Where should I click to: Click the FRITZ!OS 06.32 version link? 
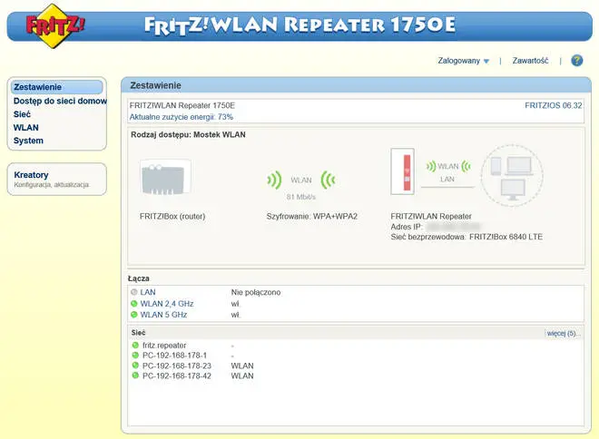(x=553, y=105)
